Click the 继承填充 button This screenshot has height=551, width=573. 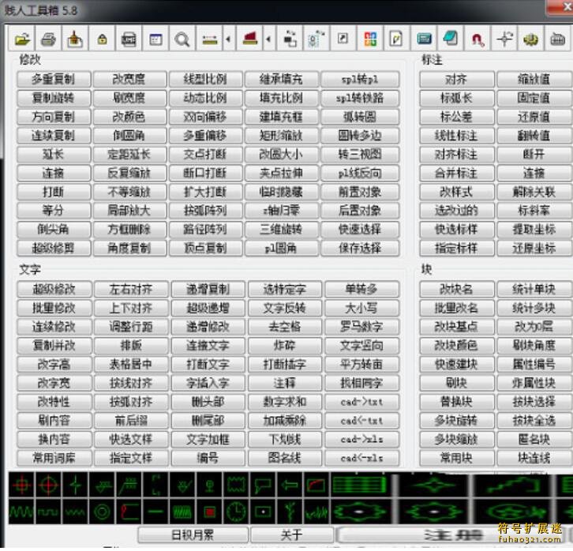tap(281, 79)
